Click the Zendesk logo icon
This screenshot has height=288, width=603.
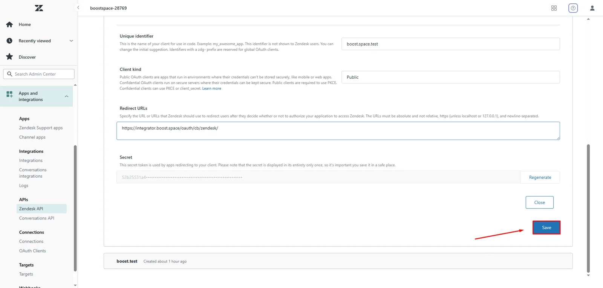39,8
